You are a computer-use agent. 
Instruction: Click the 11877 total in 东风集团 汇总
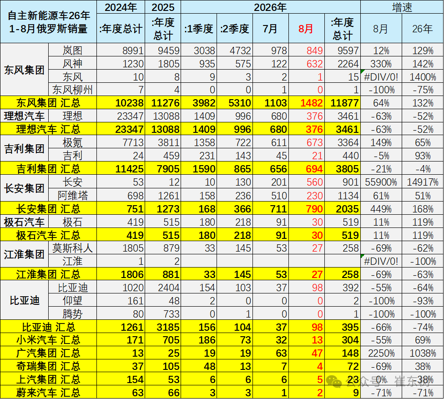coord(343,103)
